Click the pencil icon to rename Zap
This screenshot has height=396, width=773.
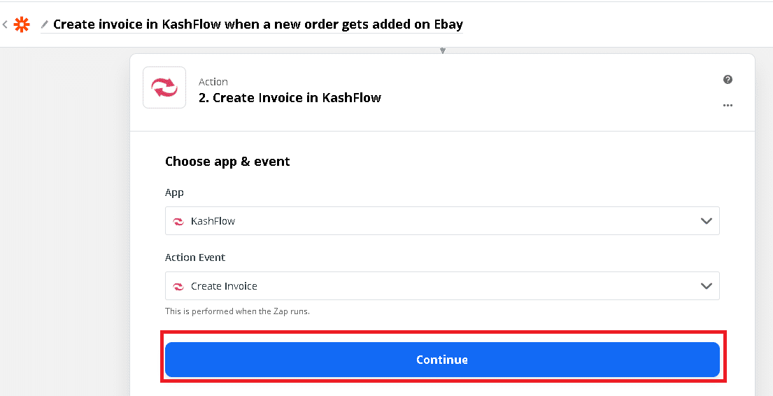pos(45,24)
